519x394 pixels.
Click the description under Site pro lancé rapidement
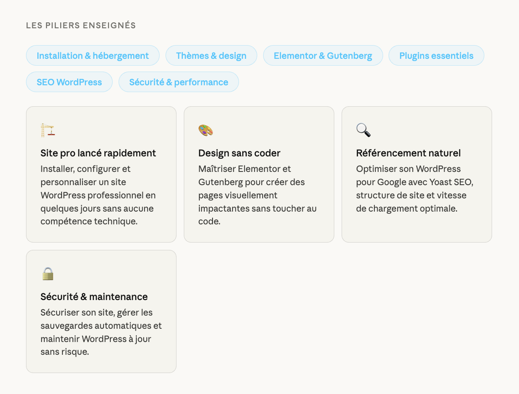98,195
